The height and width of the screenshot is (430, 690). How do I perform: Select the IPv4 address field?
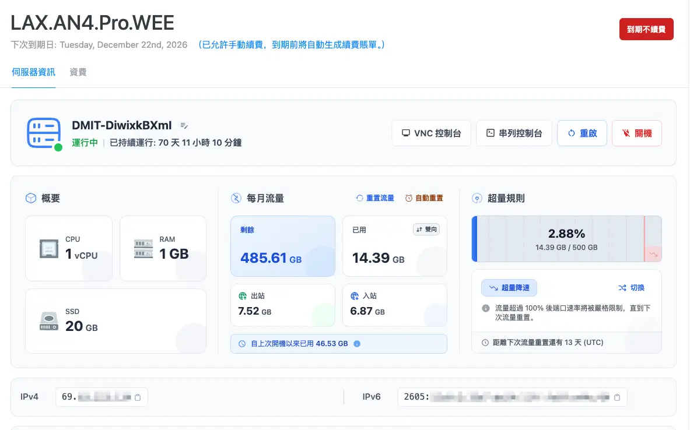(101, 397)
